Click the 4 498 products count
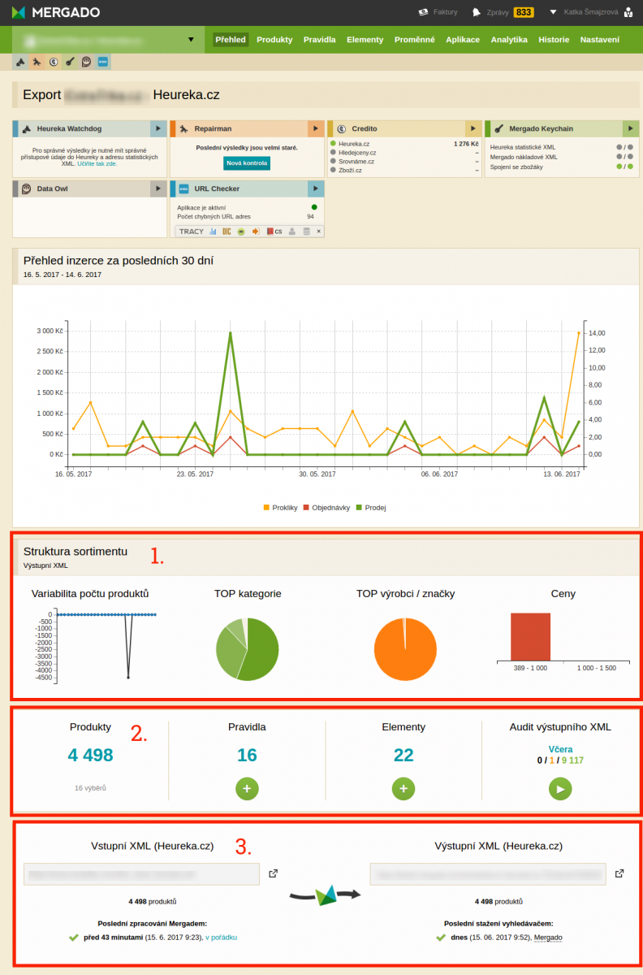The height and width of the screenshot is (975, 643). [90, 756]
